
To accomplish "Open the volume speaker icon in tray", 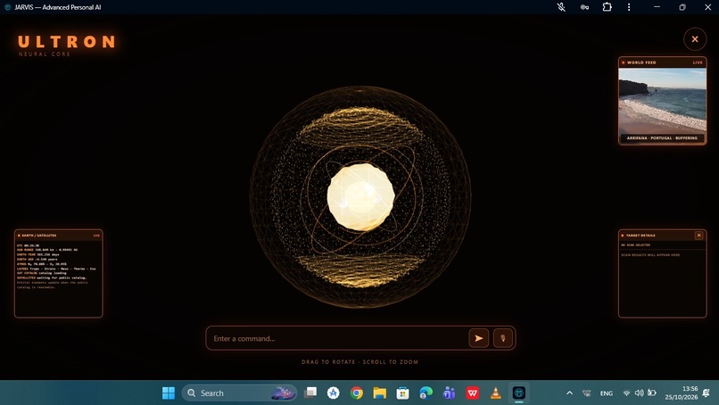I will click(x=639, y=393).
